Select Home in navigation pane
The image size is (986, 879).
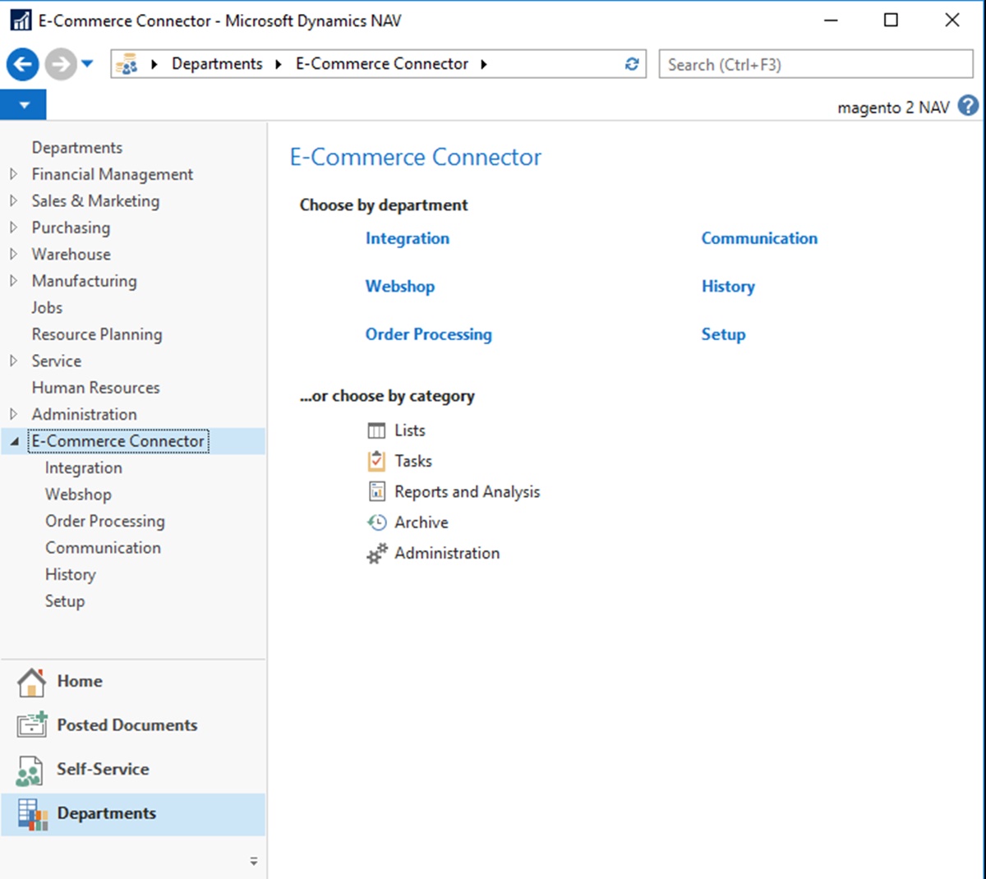[x=133, y=682]
